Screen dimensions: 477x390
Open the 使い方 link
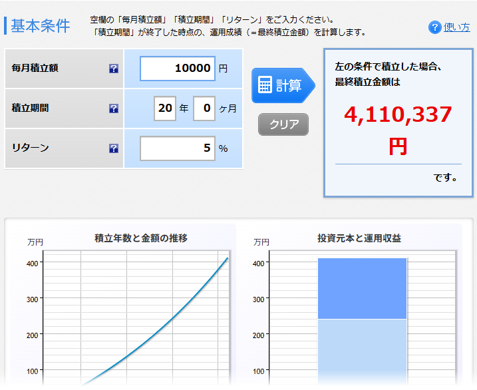tap(456, 27)
